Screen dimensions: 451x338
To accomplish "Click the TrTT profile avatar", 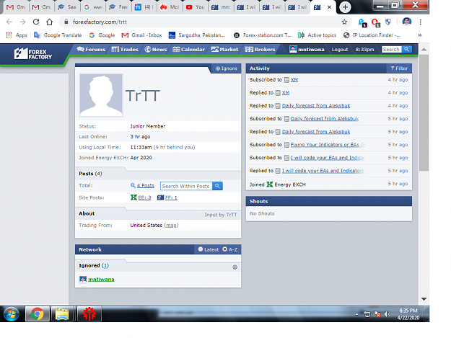I will click(x=101, y=95).
